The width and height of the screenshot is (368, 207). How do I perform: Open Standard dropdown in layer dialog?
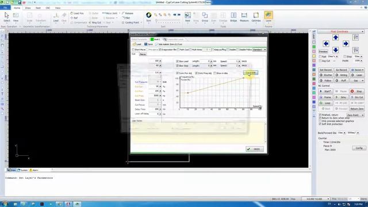click(259, 50)
